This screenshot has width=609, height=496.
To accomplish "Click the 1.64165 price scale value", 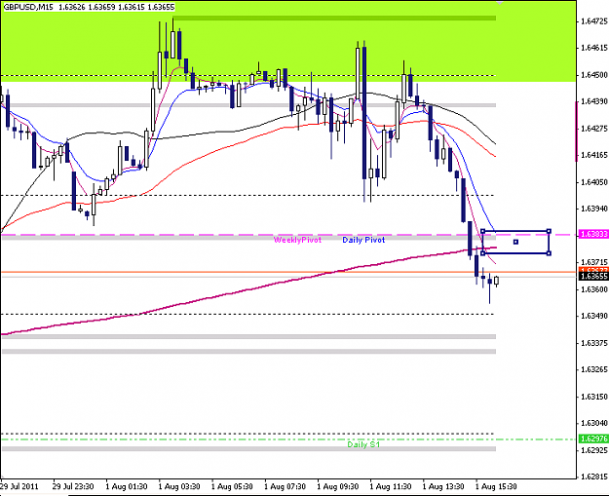I will pos(594,155).
